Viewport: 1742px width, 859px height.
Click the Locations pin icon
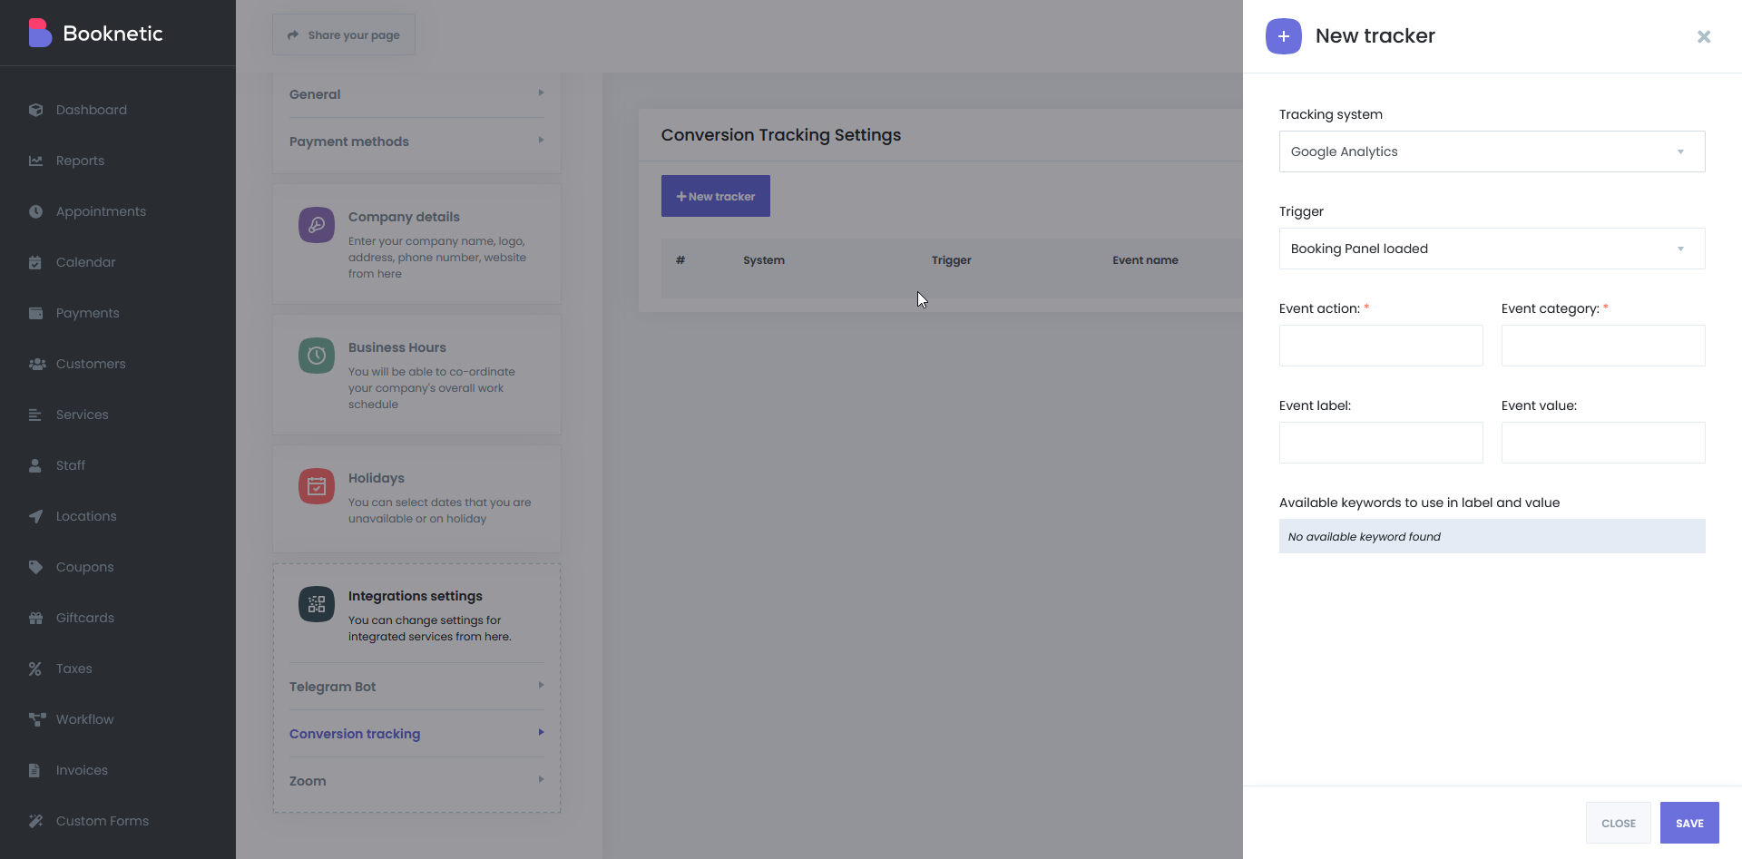click(x=36, y=516)
